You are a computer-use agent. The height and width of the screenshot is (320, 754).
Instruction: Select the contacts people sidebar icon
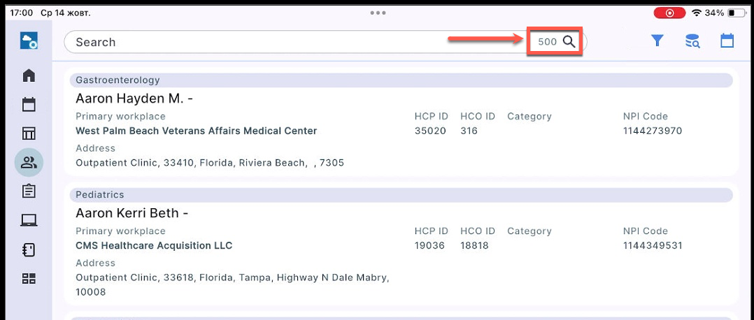tap(29, 162)
